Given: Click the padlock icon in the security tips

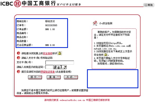Looking at the screenshot, I should [106, 55].
